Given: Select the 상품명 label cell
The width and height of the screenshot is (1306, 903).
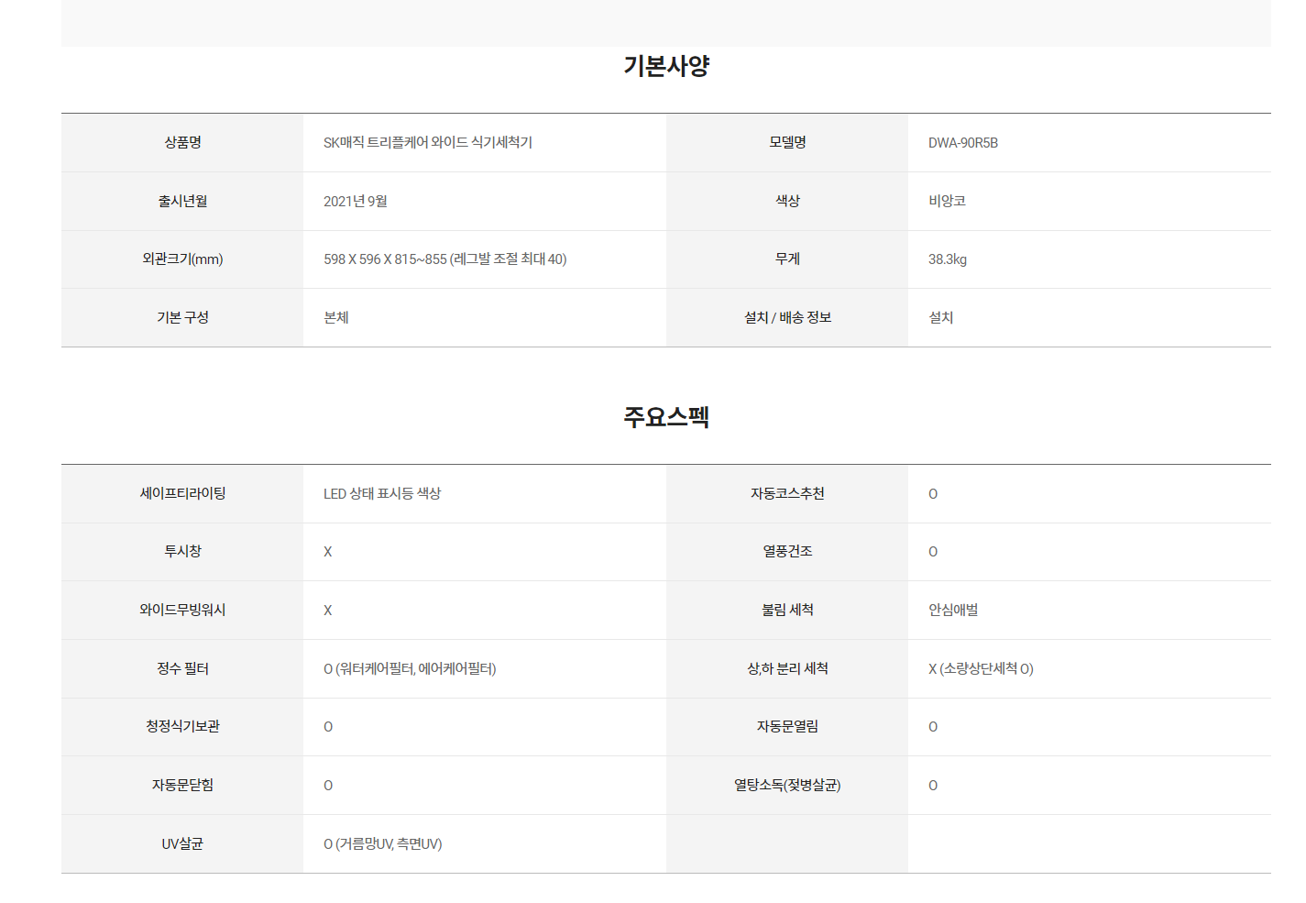Looking at the screenshot, I should (182, 142).
